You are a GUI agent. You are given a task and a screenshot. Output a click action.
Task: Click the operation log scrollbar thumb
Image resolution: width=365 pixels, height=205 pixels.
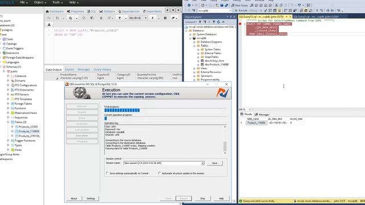point(225,146)
